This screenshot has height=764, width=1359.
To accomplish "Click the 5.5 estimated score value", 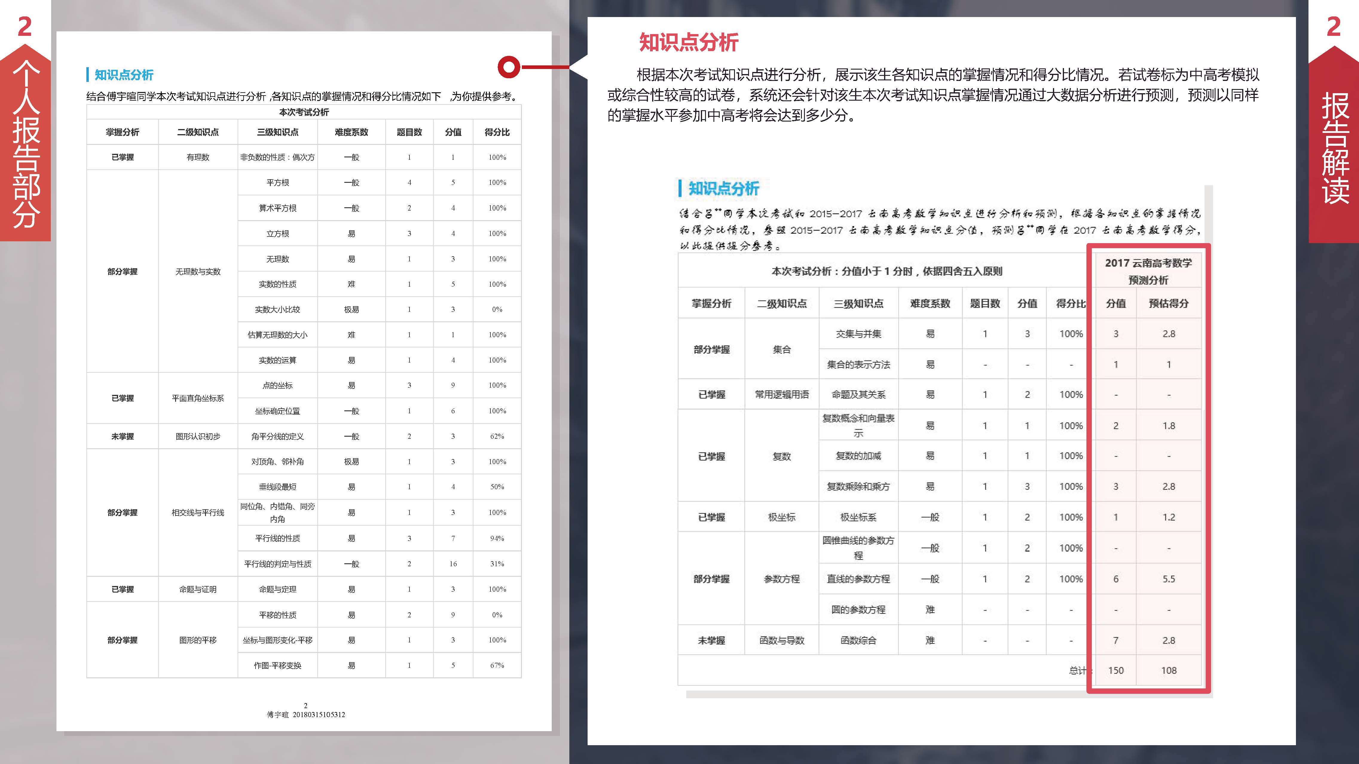I will pyautogui.click(x=1169, y=579).
